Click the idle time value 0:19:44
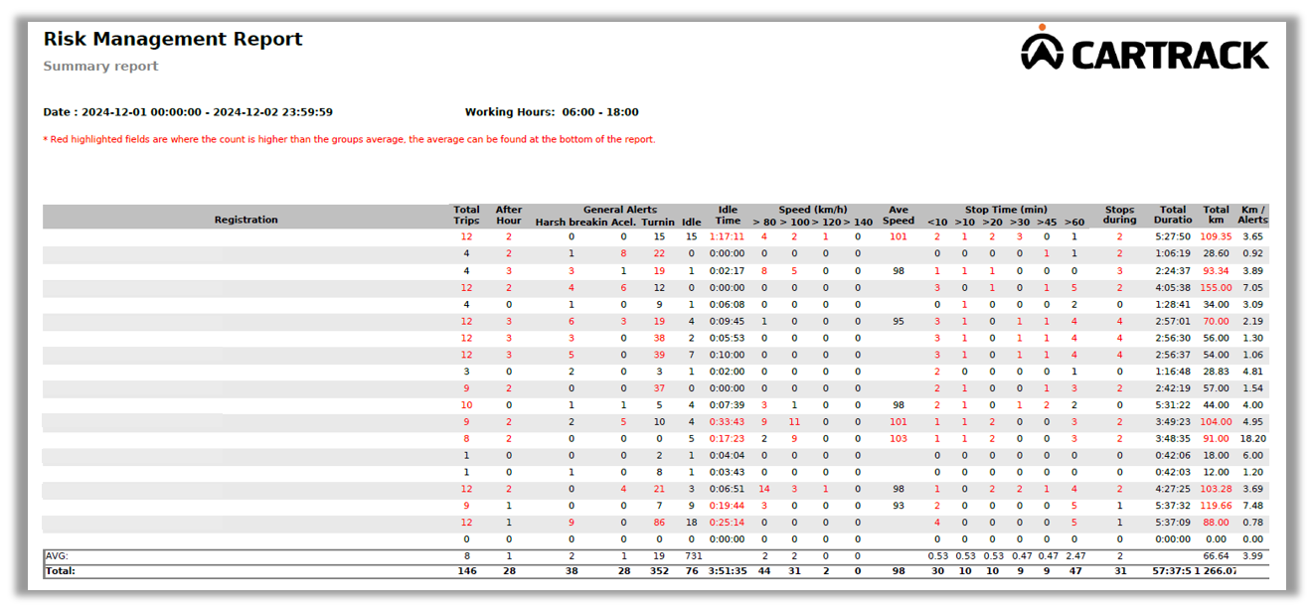This screenshot has width=1312, height=611. [728, 507]
